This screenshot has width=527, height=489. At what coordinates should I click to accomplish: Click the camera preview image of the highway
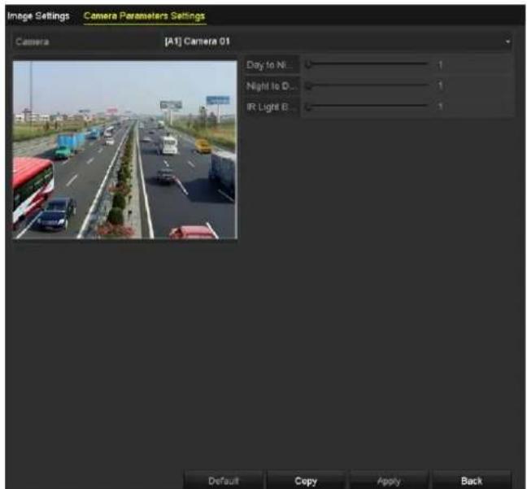click(x=125, y=150)
